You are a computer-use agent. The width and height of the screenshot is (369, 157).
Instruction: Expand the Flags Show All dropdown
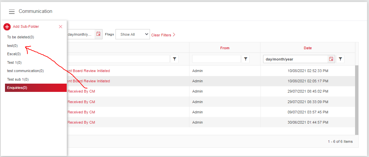point(132,34)
